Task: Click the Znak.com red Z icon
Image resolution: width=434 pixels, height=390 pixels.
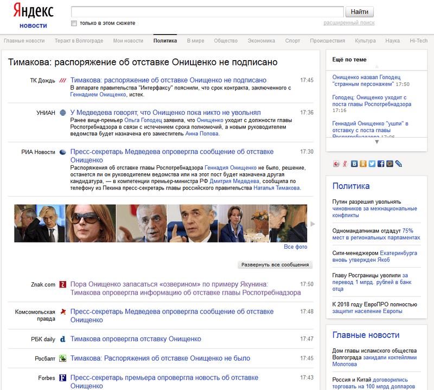Action: (63, 284)
